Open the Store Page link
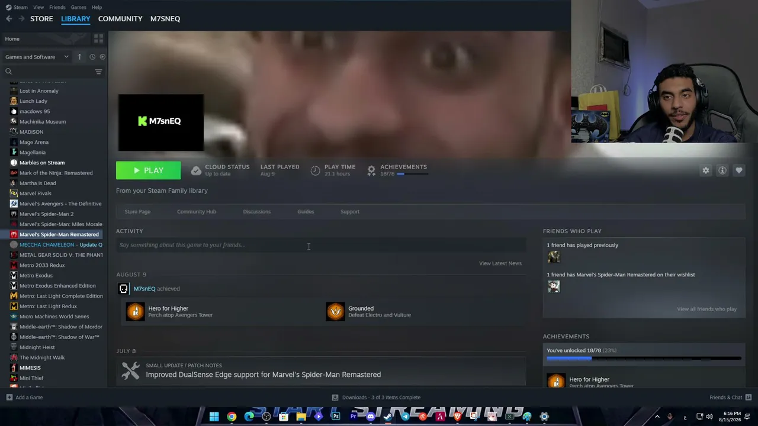 [137, 211]
